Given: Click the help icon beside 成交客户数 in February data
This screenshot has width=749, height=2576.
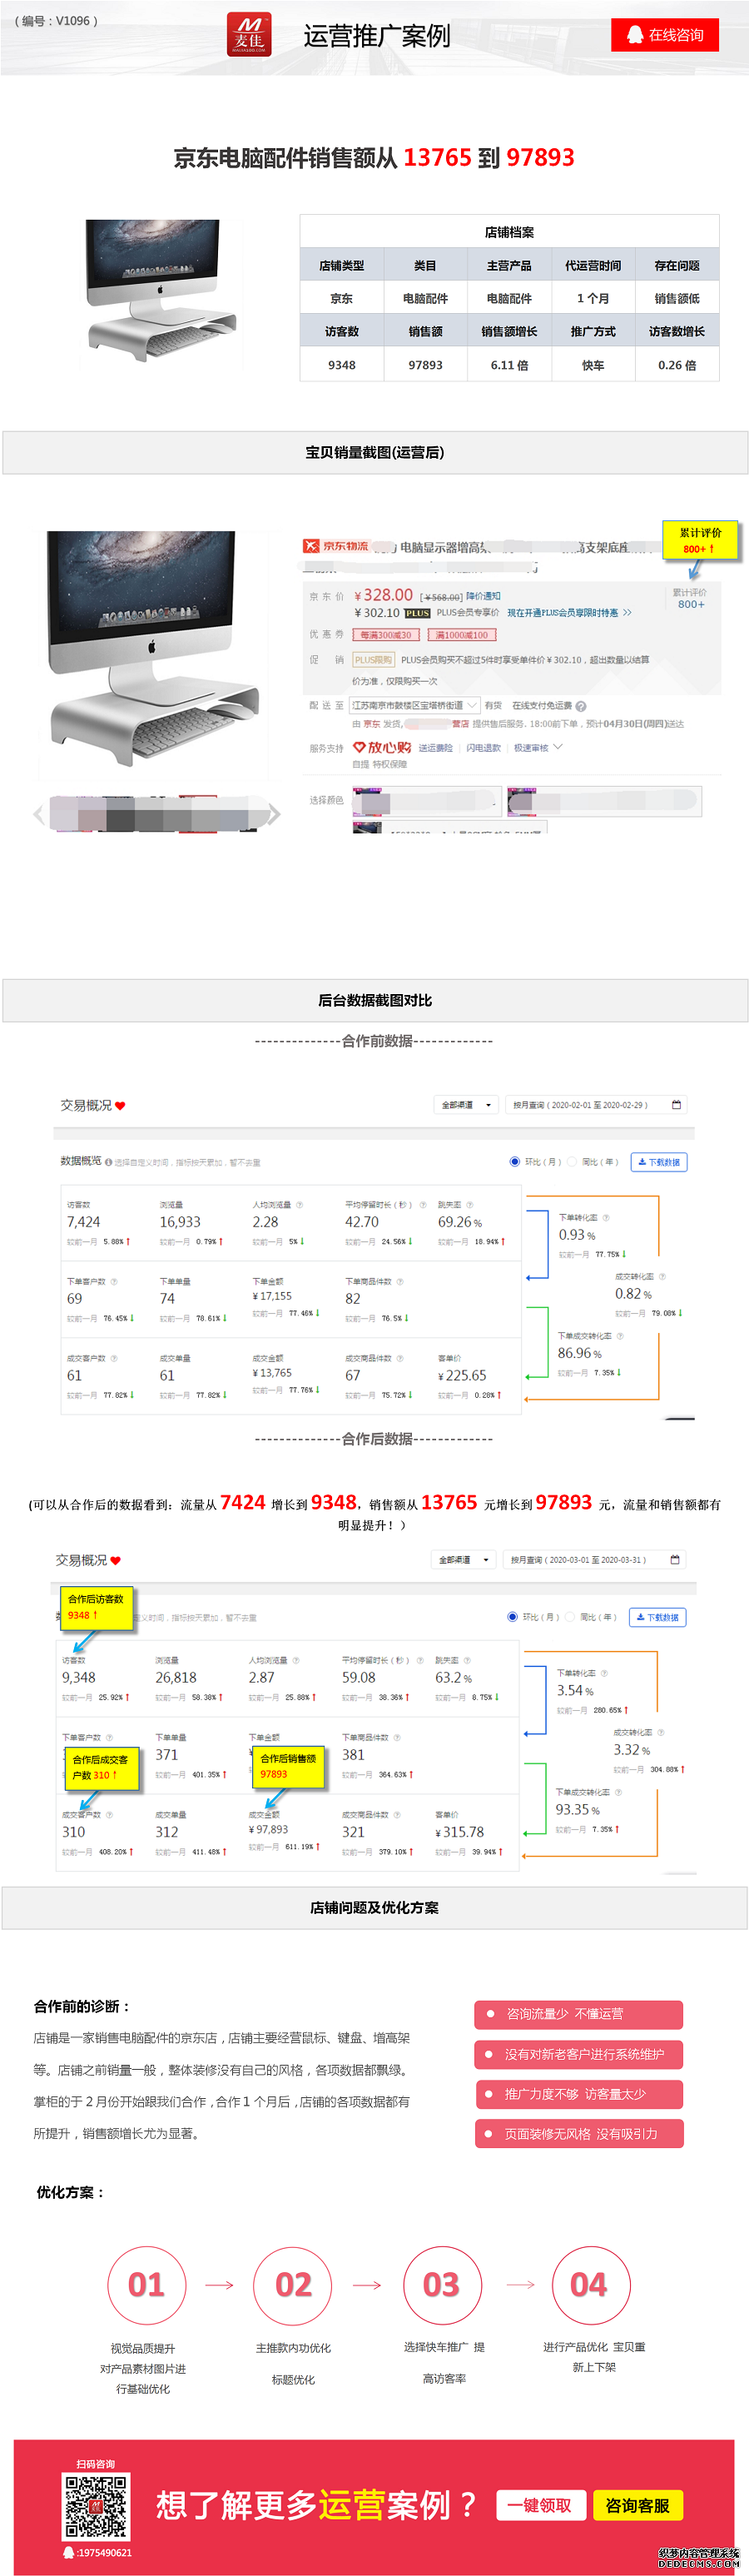Looking at the screenshot, I should (114, 1359).
